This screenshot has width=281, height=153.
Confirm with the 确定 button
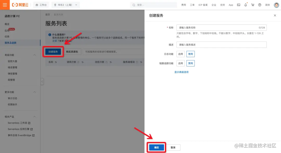156,148
